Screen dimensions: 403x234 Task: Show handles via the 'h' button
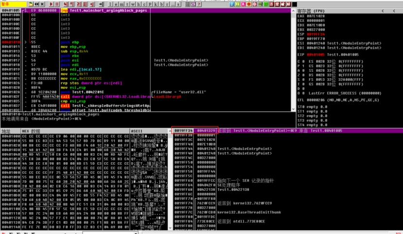point(138,4)
